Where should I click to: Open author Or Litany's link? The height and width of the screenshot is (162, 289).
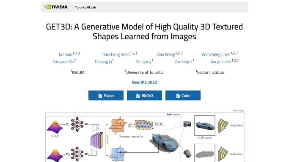143,62
